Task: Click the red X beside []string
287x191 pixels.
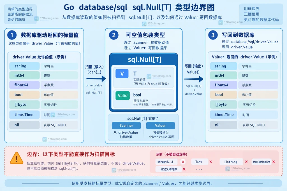Action: 246,162
